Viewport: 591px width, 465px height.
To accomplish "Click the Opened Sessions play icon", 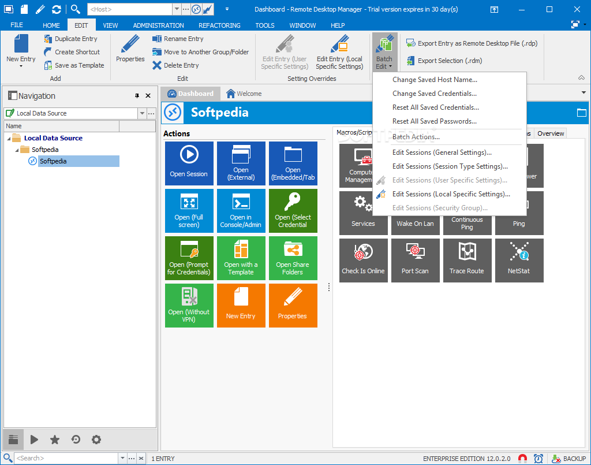I will 34,440.
